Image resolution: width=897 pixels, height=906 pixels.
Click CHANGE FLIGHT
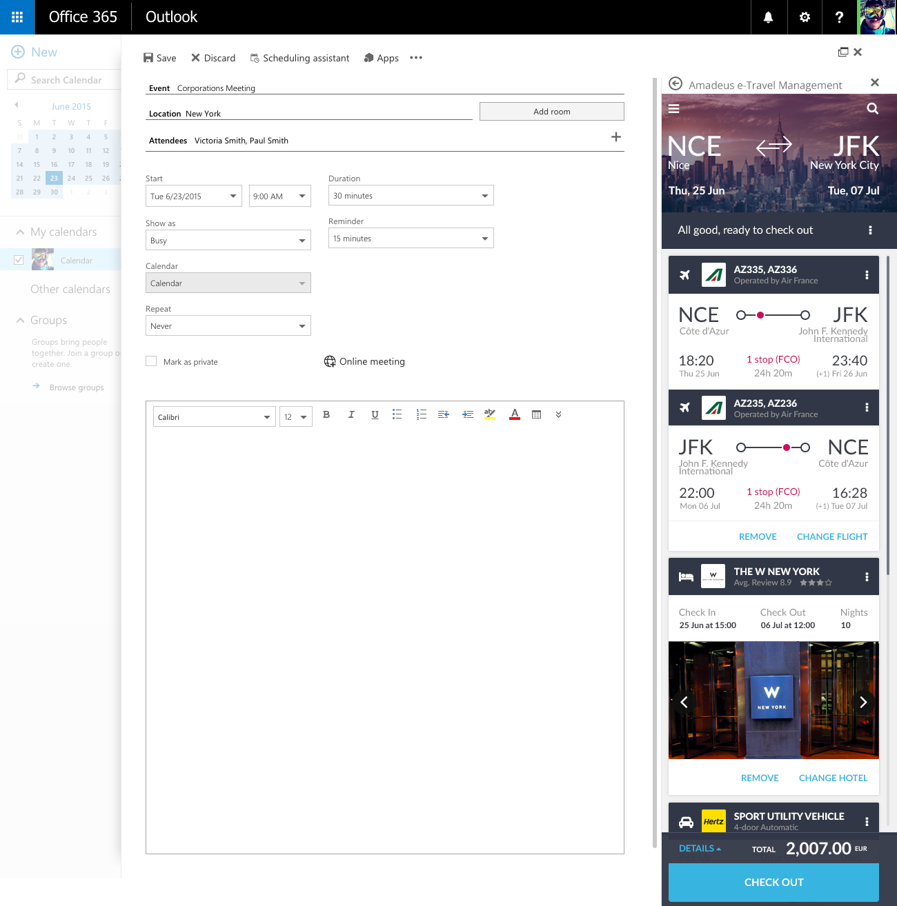tap(832, 536)
